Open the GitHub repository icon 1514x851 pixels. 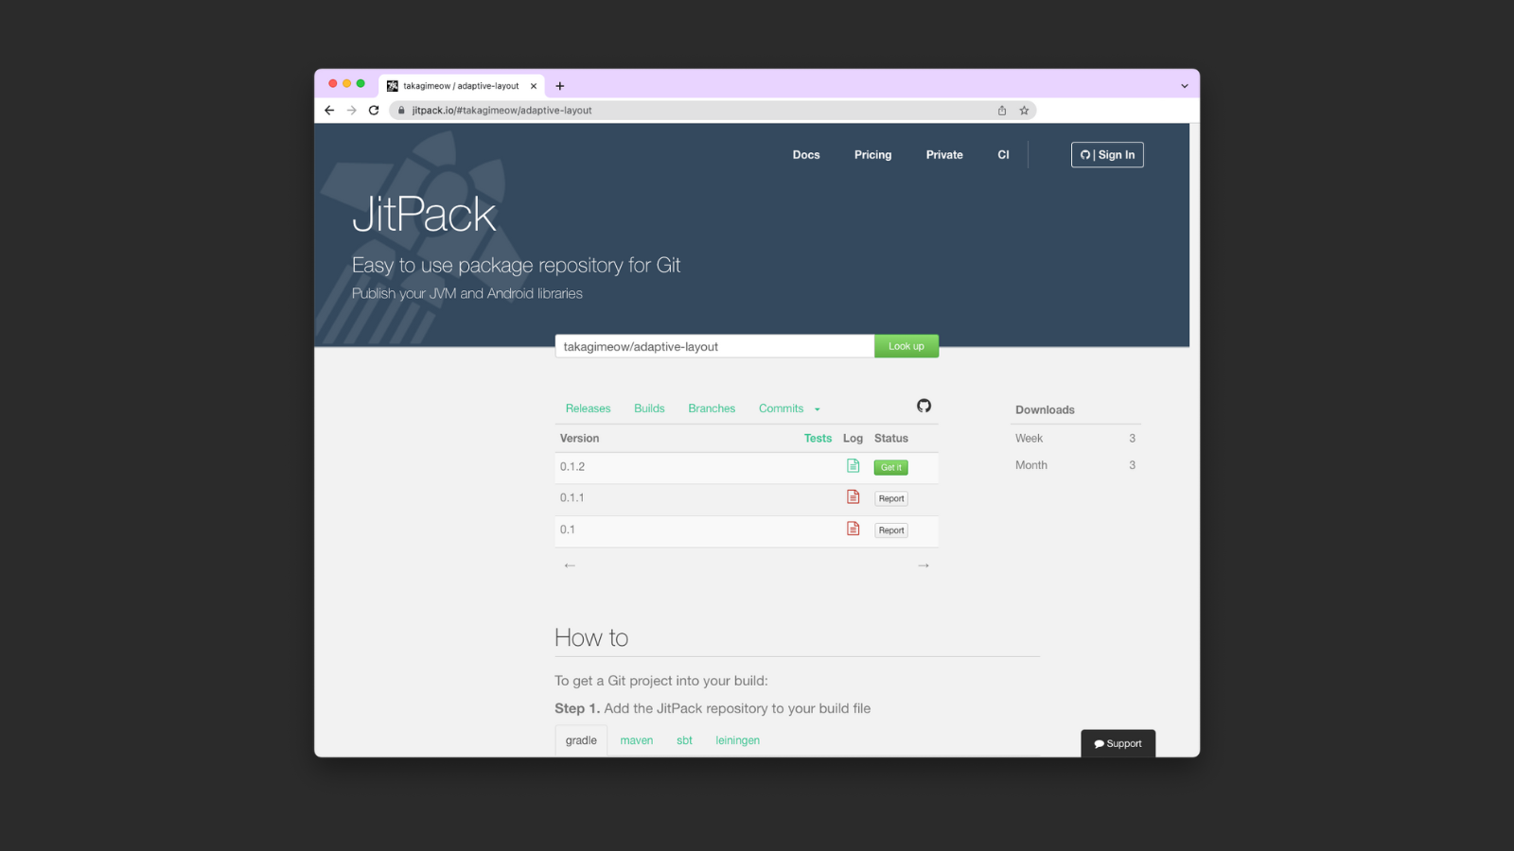pyautogui.click(x=924, y=406)
